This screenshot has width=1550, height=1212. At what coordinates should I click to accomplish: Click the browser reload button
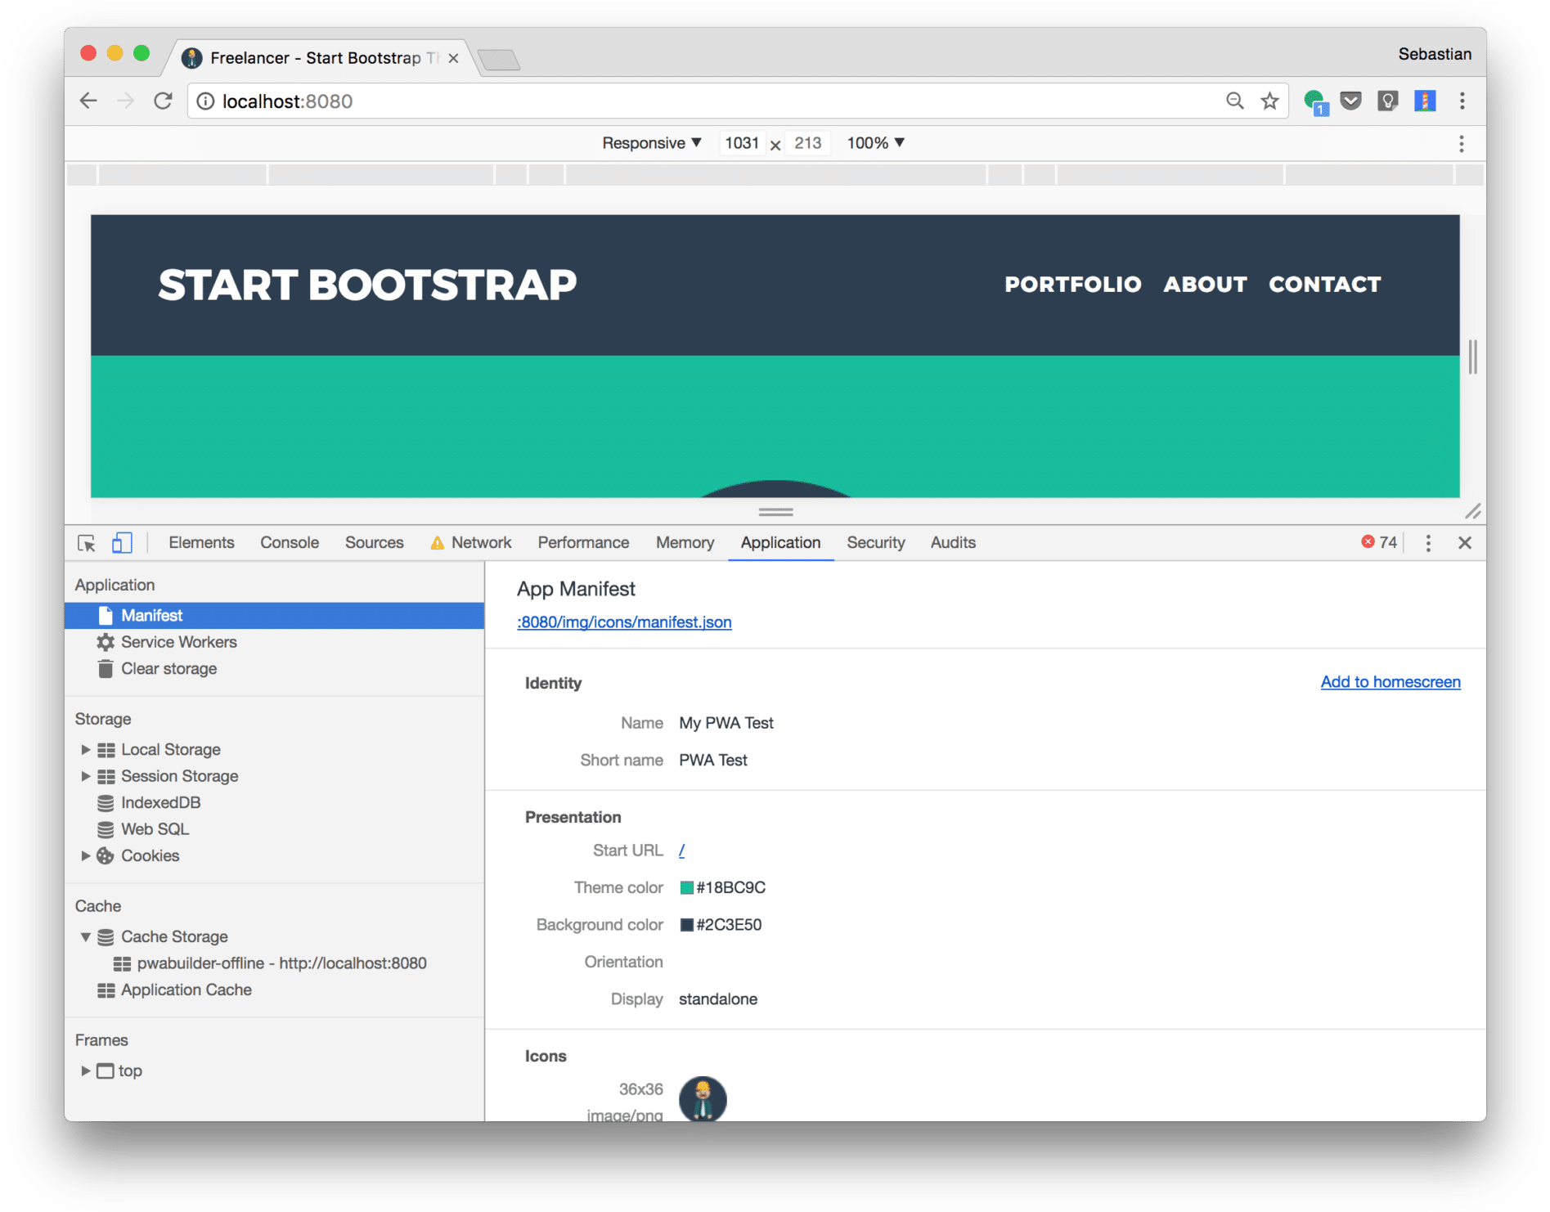[163, 101]
